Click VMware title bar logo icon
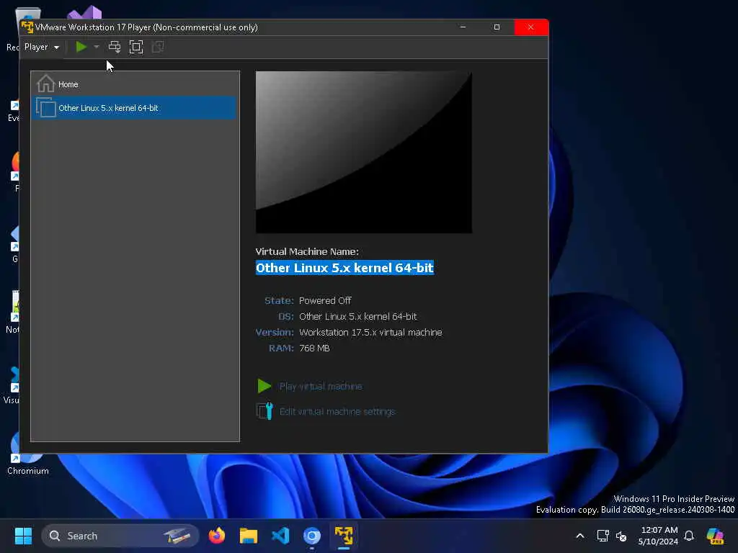 tap(27, 27)
